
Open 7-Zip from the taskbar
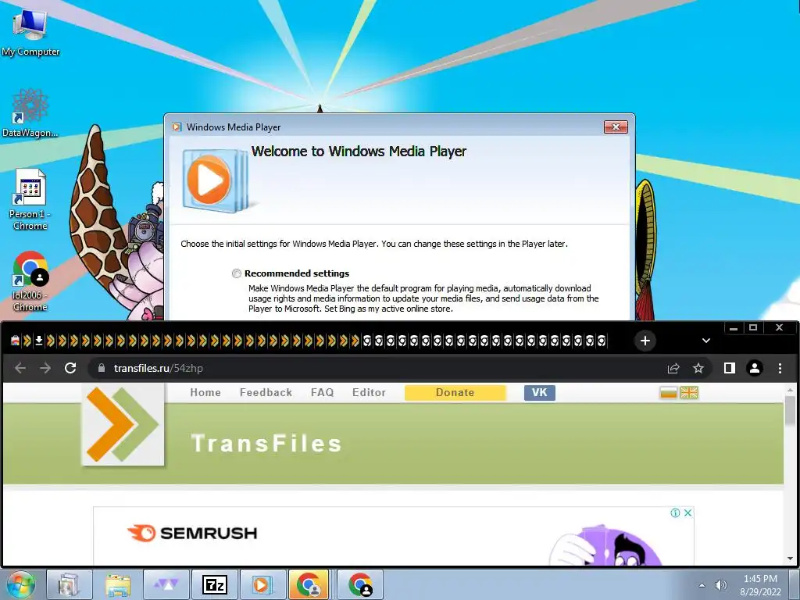coord(214,584)
